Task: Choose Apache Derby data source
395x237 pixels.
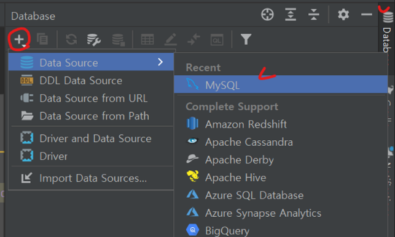Action: point(281,160)
